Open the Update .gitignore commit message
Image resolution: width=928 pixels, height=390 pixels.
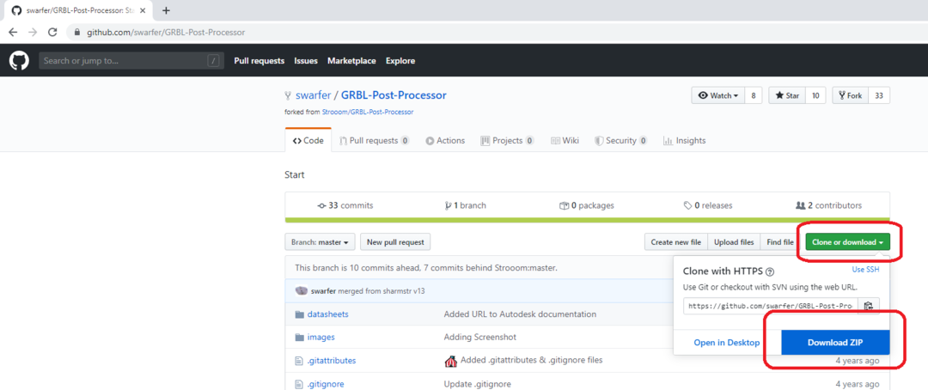tap(478, 383)
